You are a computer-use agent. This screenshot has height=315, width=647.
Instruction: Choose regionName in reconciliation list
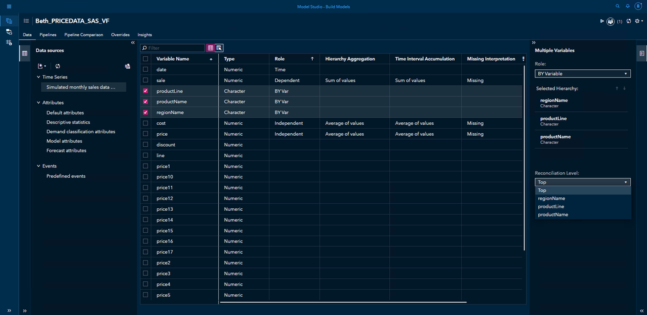(583, 199)
